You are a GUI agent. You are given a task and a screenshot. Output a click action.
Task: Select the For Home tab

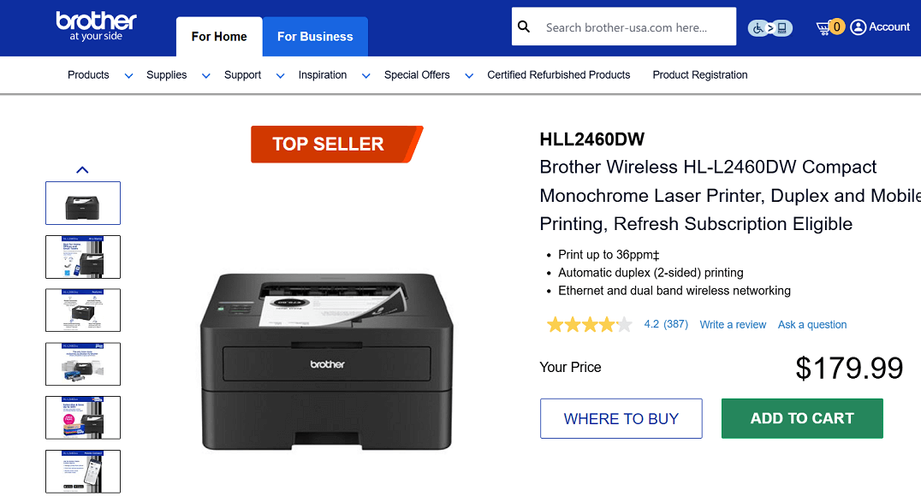[219, 37]
